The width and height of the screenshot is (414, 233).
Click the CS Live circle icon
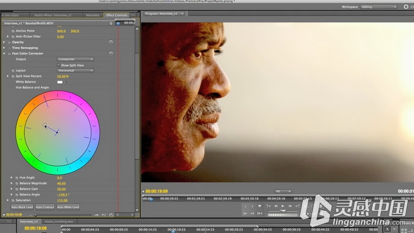406,7
